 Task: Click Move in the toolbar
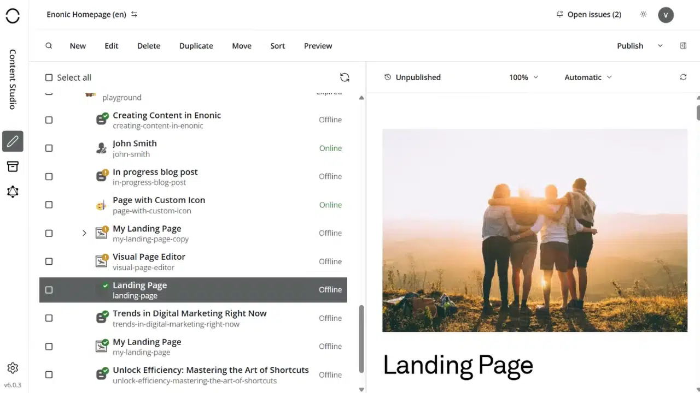click(x=242, y=46)
